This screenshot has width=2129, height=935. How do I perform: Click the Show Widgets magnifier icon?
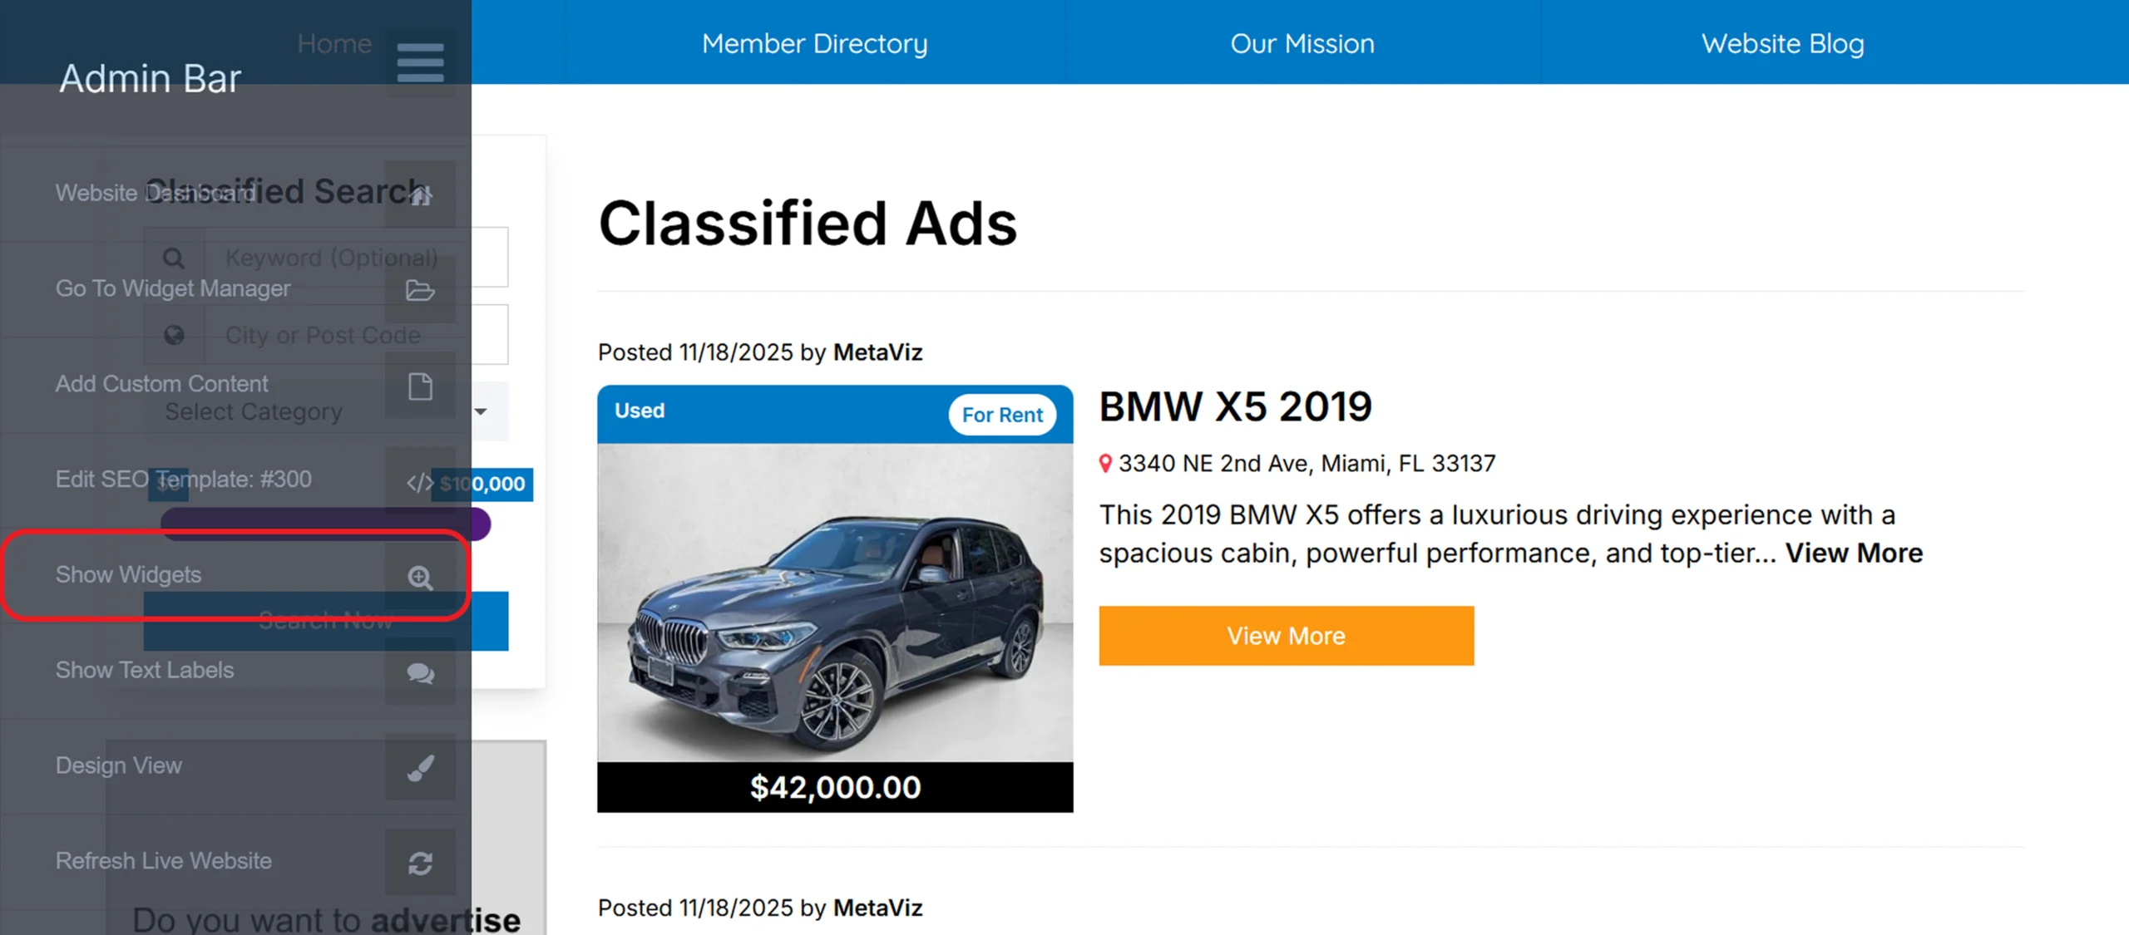coord(420,577)
